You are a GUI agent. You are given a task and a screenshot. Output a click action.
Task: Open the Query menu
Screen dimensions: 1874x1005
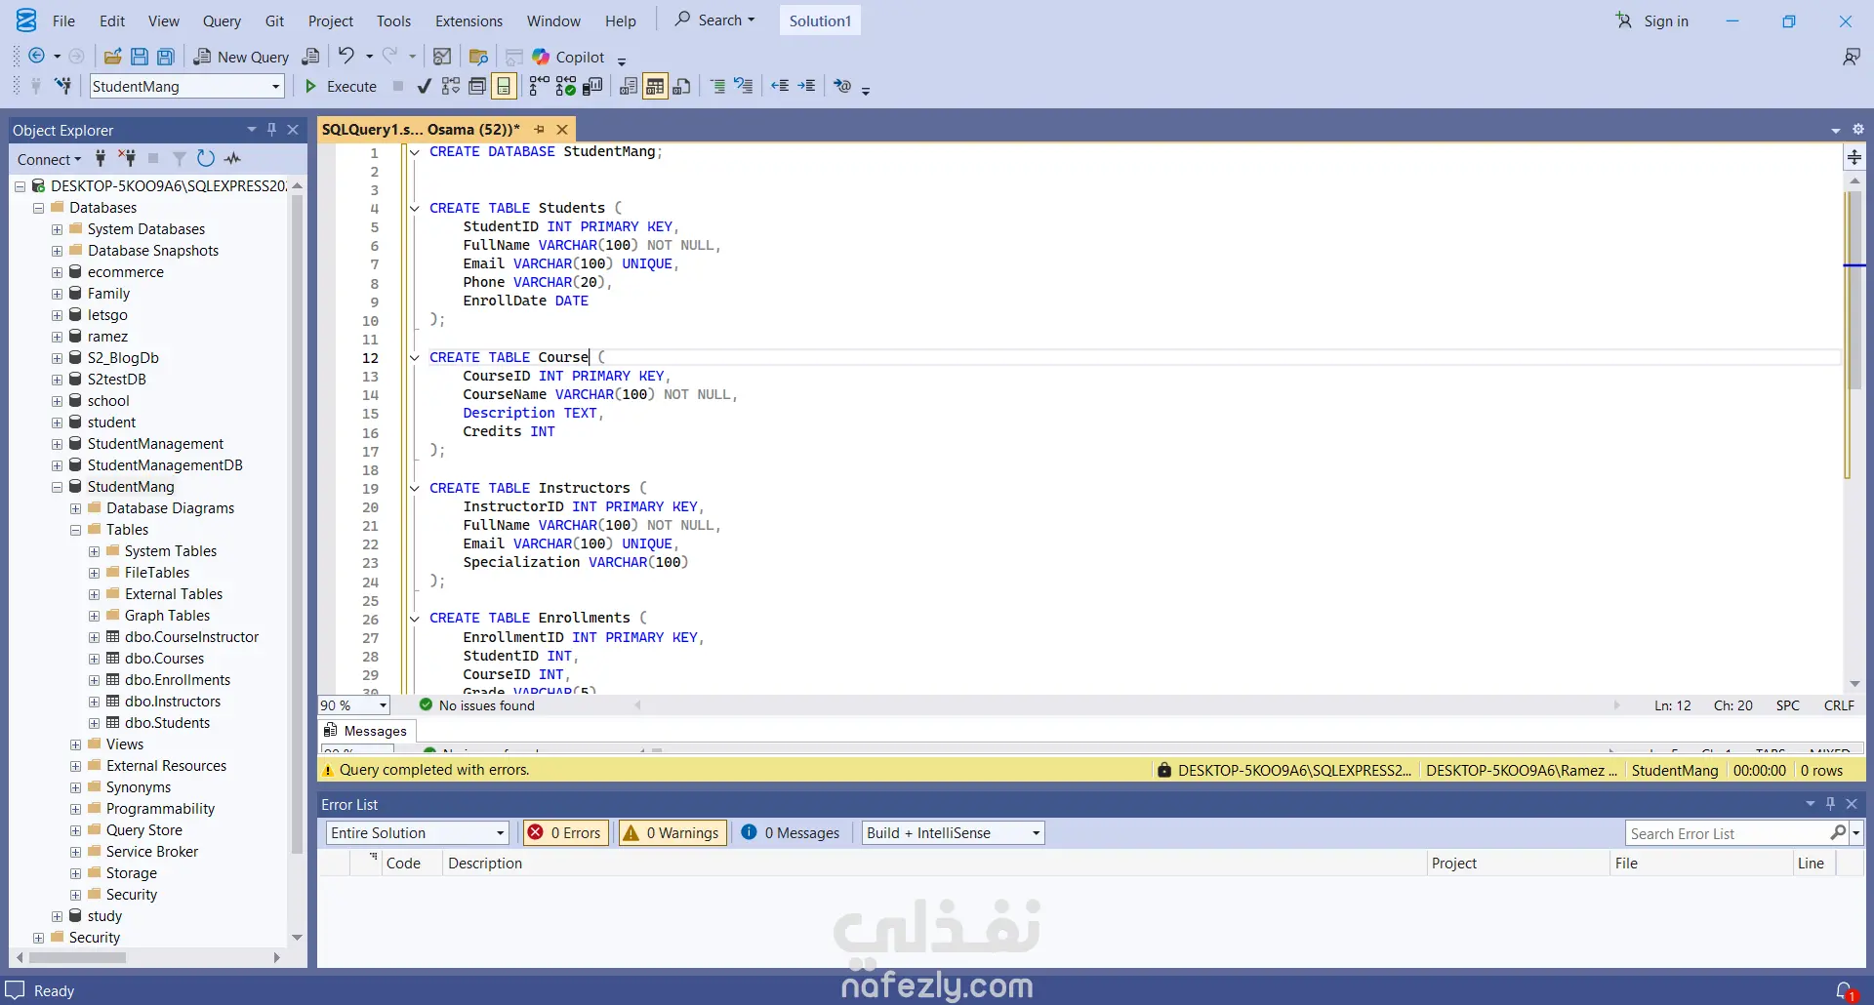coord(222,20)
